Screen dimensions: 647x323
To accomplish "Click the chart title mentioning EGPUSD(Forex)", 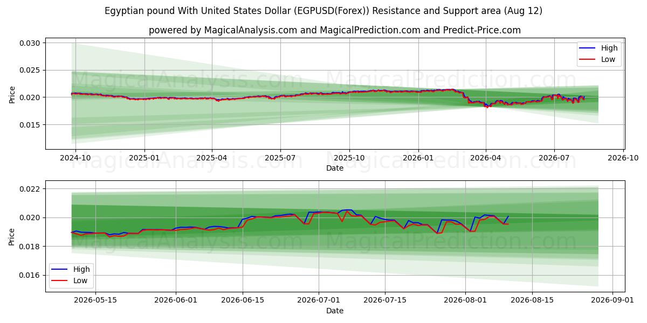I will coord(323,11).
